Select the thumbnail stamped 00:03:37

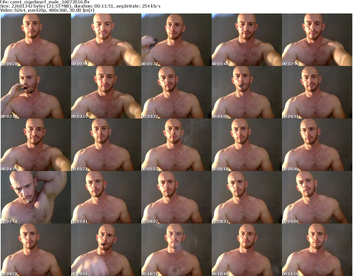point(176,92)
